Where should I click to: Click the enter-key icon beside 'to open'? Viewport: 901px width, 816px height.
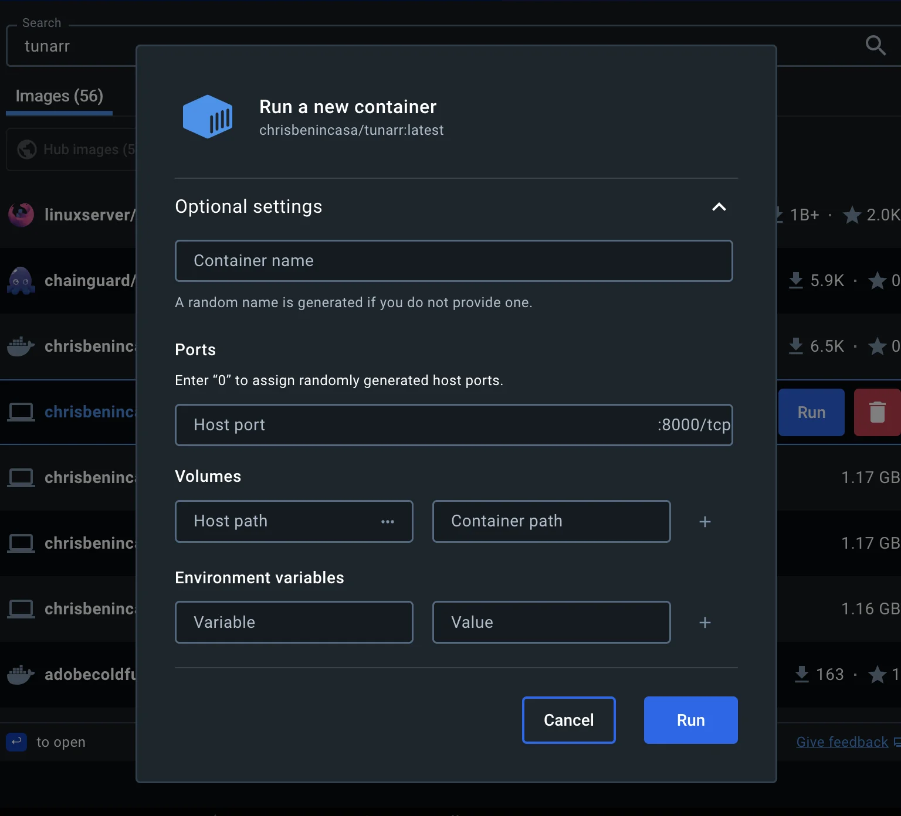tap(16, 742)
